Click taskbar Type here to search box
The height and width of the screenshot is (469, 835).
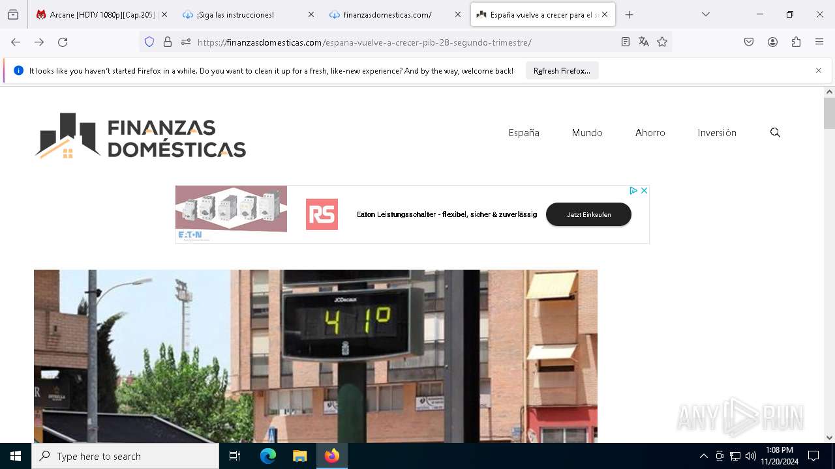125,456
